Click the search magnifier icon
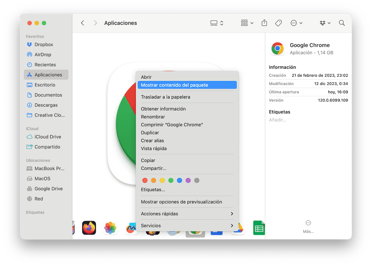The height and width of the screenshot is (266, 372). 342,23
